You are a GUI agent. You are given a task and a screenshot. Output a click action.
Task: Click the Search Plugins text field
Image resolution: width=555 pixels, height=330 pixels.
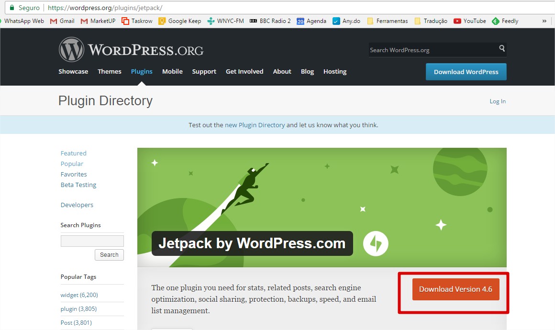point(92,241)
